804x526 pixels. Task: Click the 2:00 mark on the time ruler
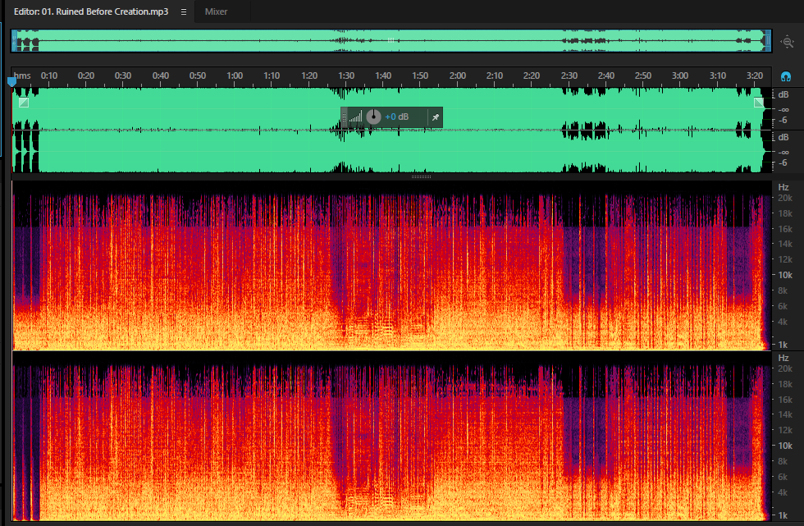click(458, 75)
